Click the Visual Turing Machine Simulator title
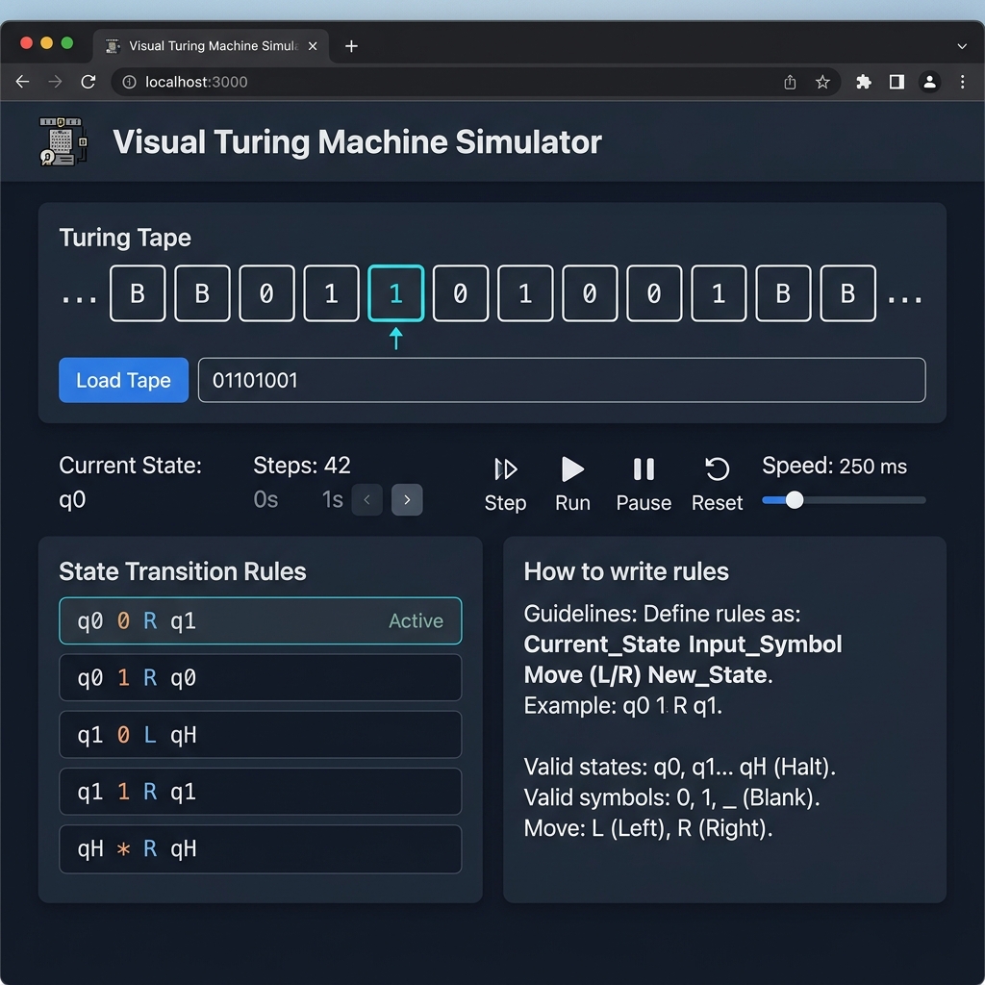 click(357, 142)
